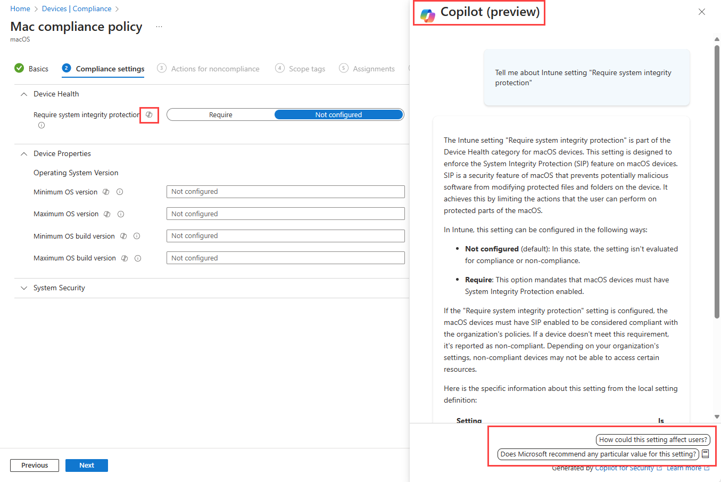Click the "macOS" subtitle under the title

pyautogui.click(x=20, y=39)
